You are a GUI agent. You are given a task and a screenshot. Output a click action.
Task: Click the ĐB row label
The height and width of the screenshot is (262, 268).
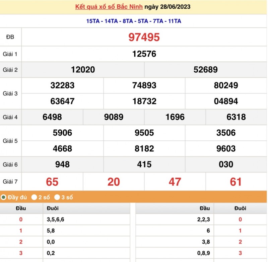click(10, 37)
